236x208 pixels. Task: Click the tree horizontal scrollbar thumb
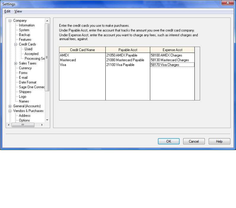click(x=23, y=125)
